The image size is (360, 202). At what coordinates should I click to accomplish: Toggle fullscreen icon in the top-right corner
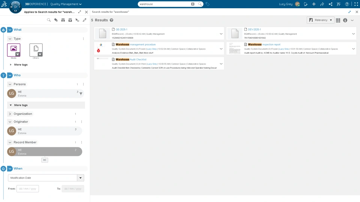pos(356,4)
